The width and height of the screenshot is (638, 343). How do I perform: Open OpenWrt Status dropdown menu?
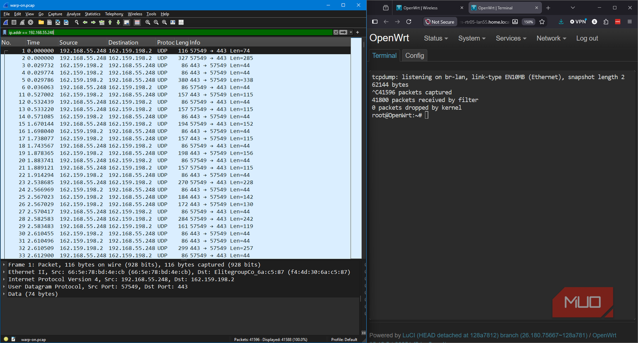pyautogui.click(x=436, y=38)
